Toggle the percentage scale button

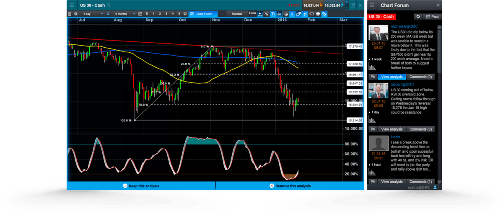pos(266,14)
